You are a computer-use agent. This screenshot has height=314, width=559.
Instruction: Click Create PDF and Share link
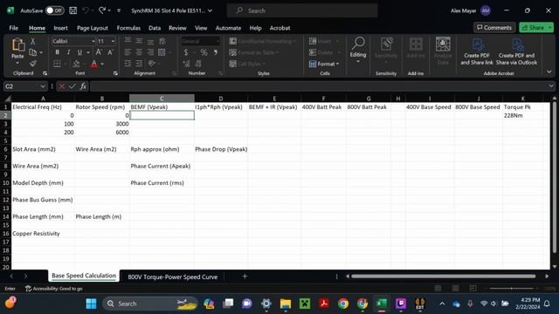pos(477,52)
